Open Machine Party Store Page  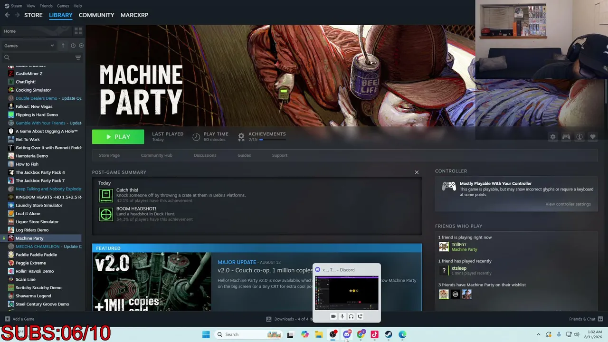[x=109, y=155]
